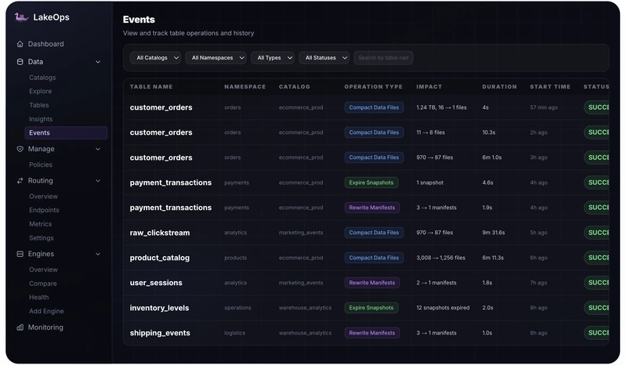The width and height of the screenshot is (627, 365).
Task: Click the Manage shield icon
Action: point(20,149)
